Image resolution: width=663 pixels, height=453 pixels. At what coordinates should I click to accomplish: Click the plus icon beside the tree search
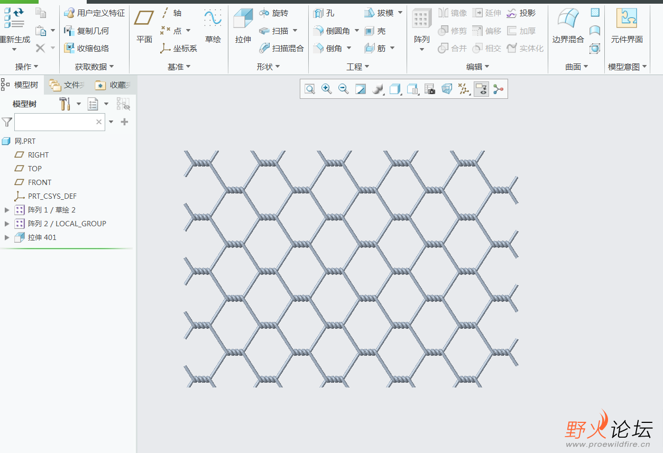tap(125, 122)
